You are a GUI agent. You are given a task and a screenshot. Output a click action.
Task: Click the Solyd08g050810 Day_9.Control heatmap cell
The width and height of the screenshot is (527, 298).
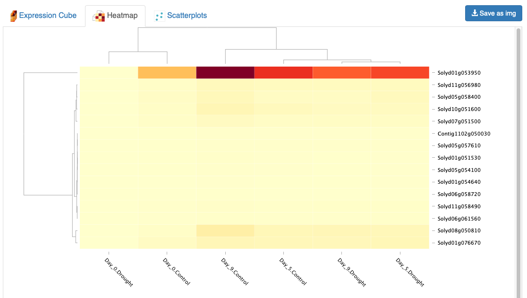point(225,230)
